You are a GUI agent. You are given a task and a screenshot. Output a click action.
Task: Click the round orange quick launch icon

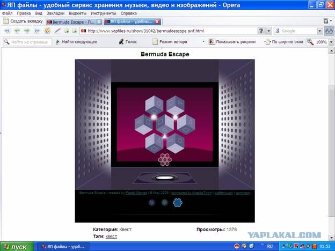[x=237, y=246]
